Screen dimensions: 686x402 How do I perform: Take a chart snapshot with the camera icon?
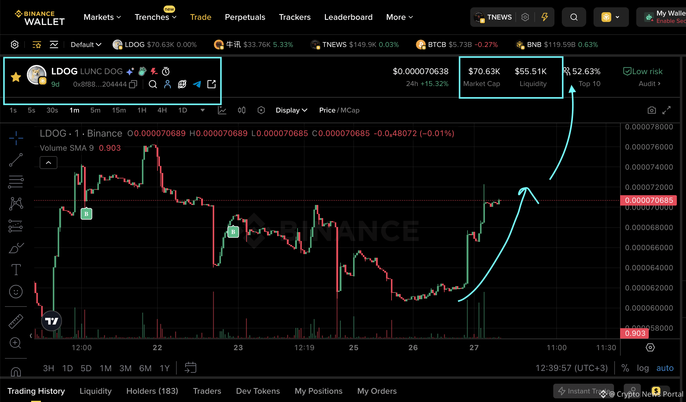click(x=652, y=110)
